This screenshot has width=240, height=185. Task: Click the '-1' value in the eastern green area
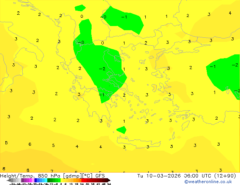[213, 66]
